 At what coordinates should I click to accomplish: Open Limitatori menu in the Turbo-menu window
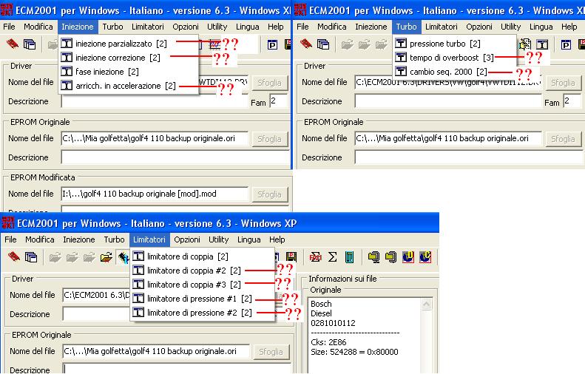coord(441,27)
